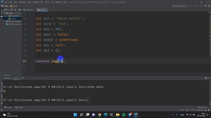The image size is (211, 118).
Task: Click the Add Configuration button
Action: tap(179, 6)
